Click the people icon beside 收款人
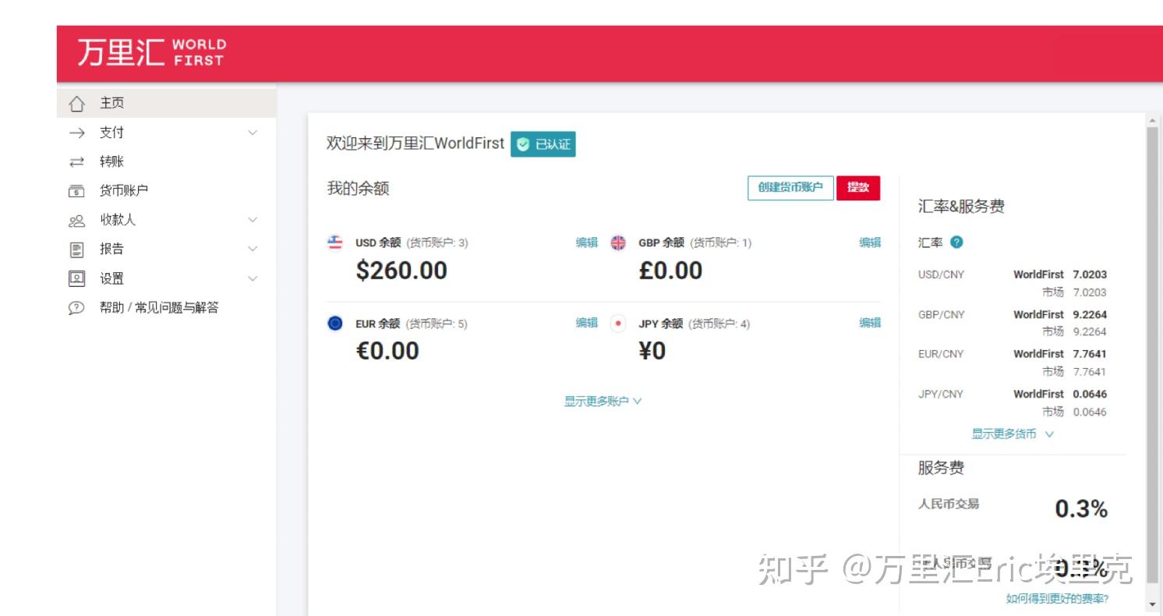Image resolution: width=1163 pixels, height=616 pixels. coord(76,221)
